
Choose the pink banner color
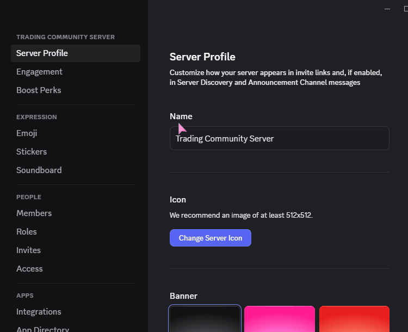280,319
